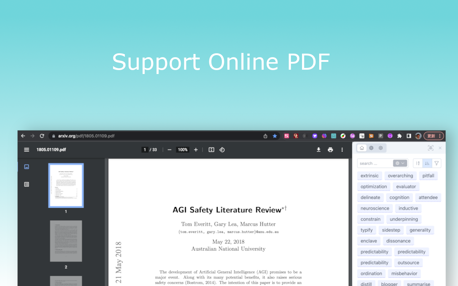Viewport: 458px width, 286px height.
Task: Print the PDF document
Action: [330, 150]
